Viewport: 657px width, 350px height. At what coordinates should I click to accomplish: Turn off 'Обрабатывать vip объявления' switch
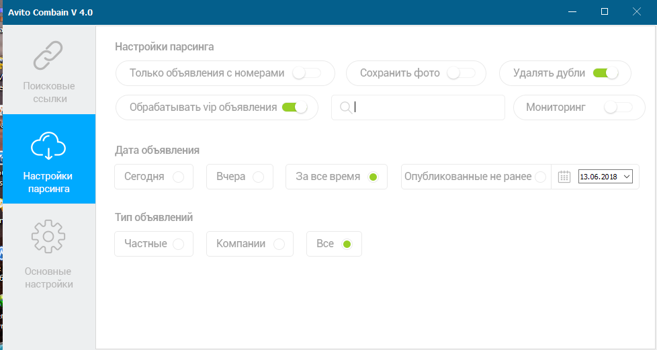[294, 107]
